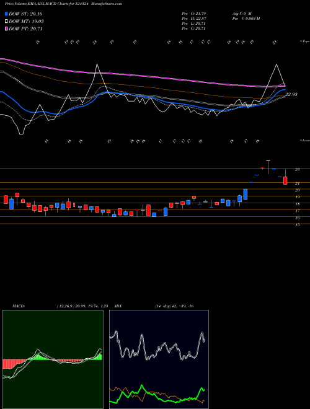The image size is (310, 409).
Task: Click the 21 price axis label
Action: (x=297, y=183)
